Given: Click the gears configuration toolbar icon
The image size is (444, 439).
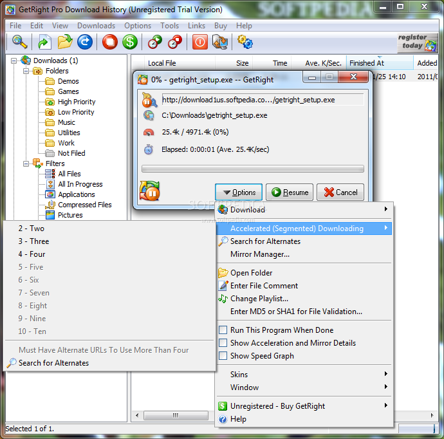Looking at the screenshot, I should point(245,42).
